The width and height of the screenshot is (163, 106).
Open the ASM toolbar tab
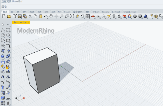[x=39, y=12]
